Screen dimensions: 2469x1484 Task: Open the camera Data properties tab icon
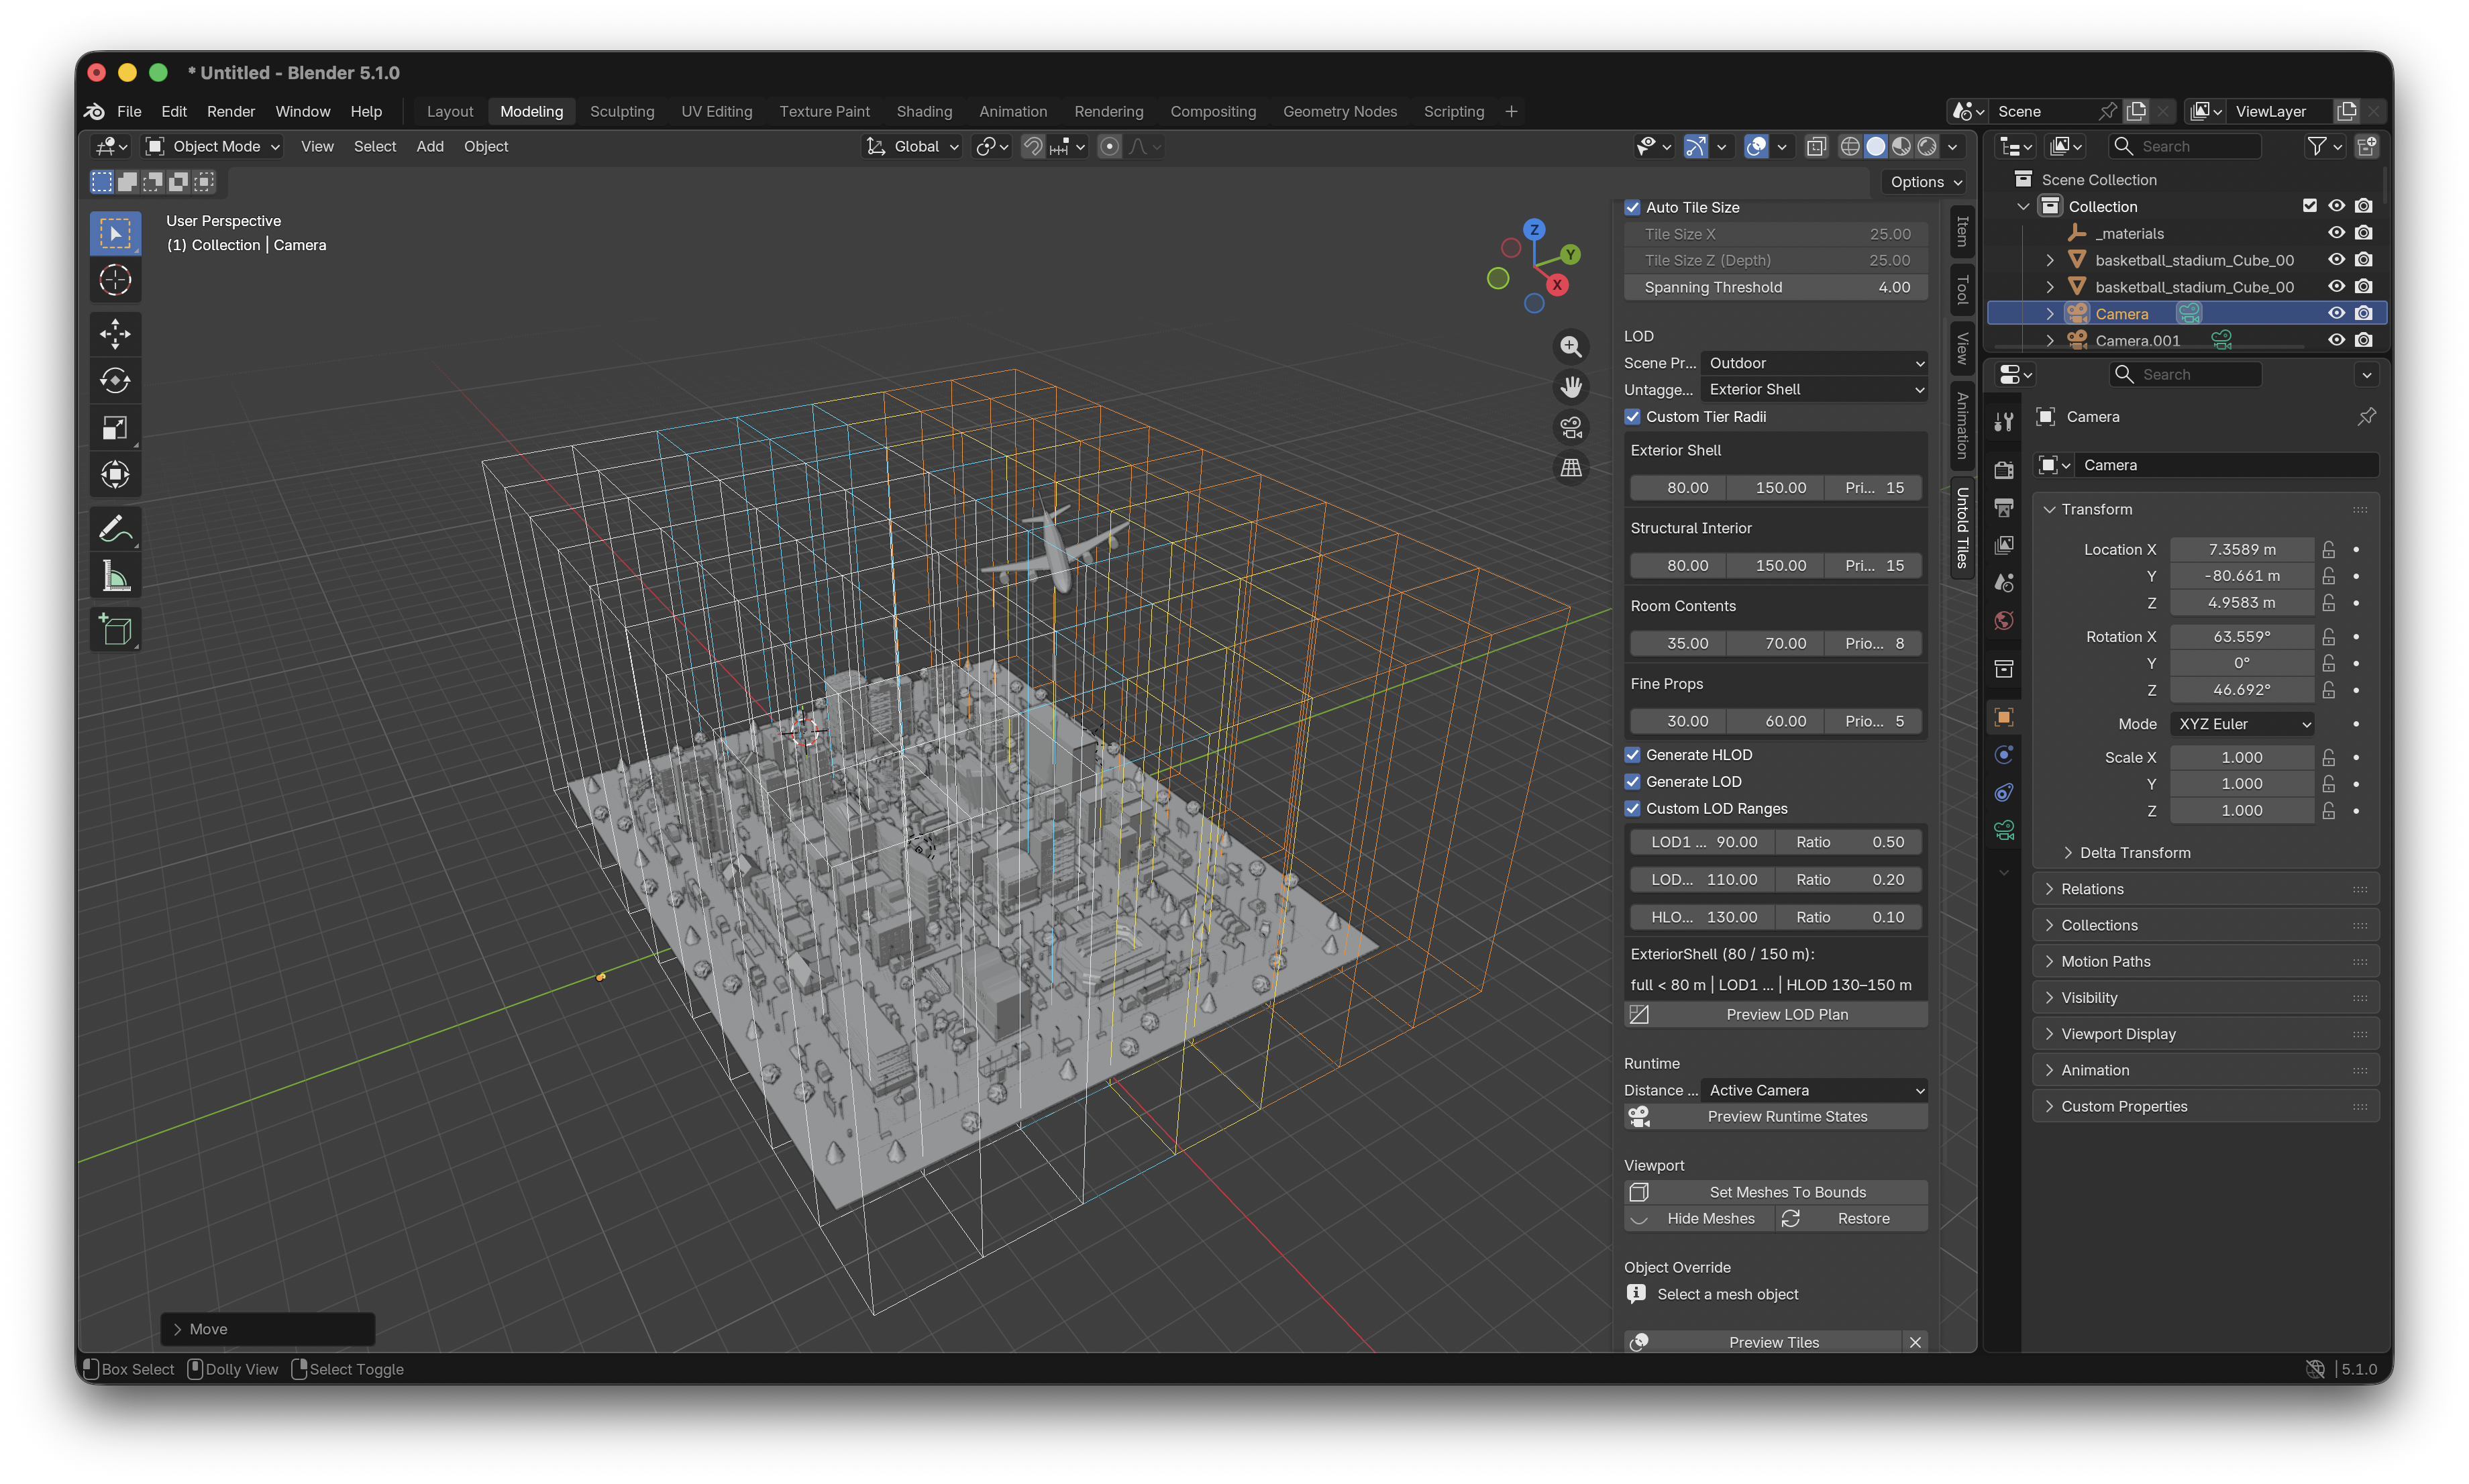(x=2003, y=830)
